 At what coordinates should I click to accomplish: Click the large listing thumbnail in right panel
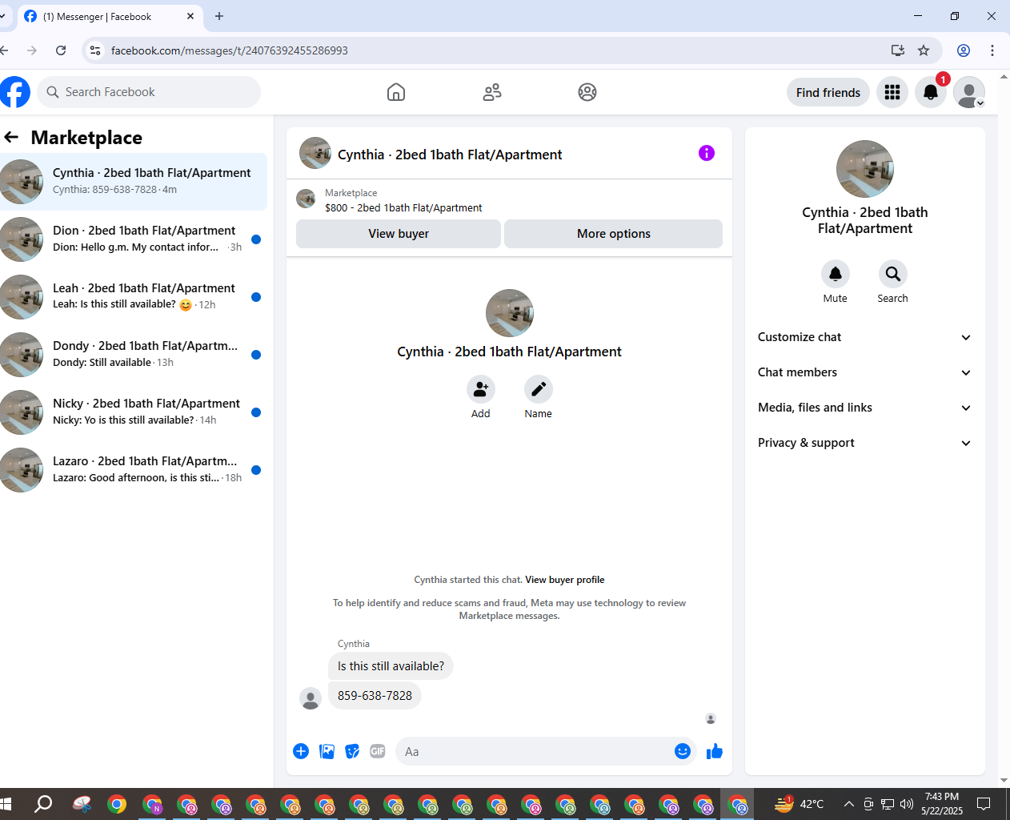[865, 169]
